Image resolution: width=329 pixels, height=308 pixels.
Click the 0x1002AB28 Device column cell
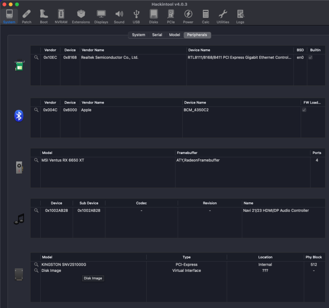56,210
